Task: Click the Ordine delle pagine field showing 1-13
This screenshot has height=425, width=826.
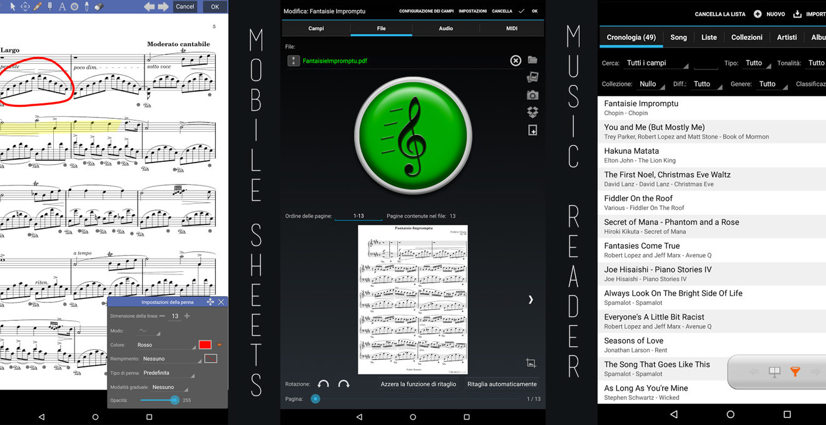Action: pyautogui.click(x=359, y=216)
